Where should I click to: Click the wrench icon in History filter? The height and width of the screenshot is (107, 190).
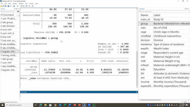(x=1, y=11)
